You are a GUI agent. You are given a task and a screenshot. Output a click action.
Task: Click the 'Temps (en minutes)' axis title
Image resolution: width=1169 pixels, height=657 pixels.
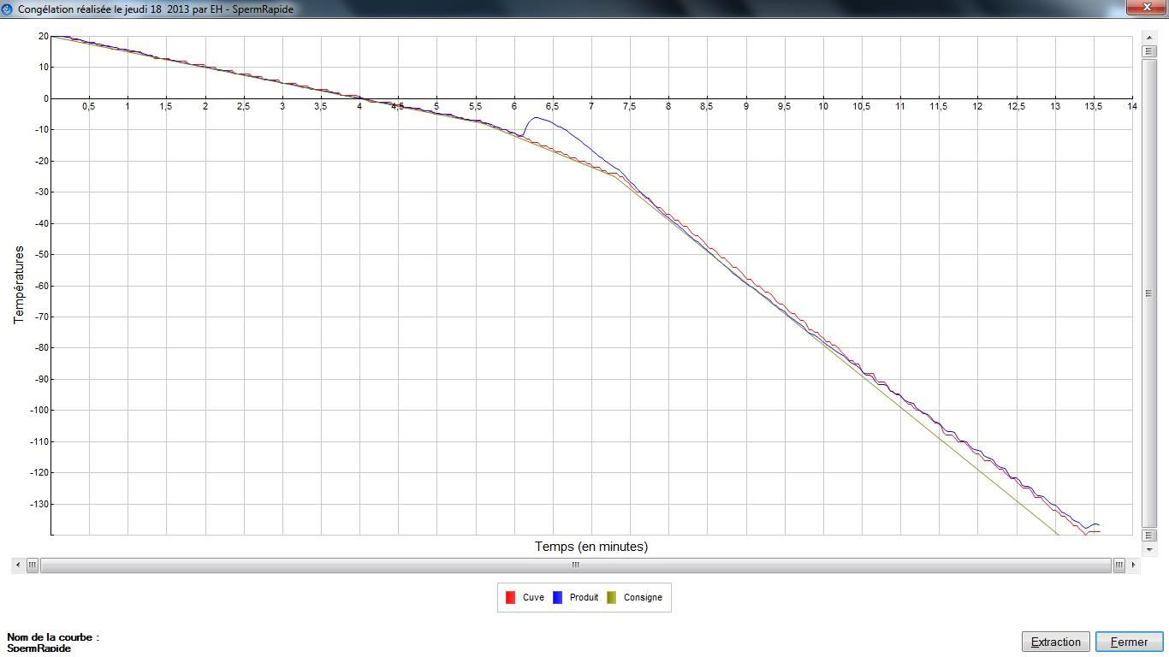click(x=590, y=547)
